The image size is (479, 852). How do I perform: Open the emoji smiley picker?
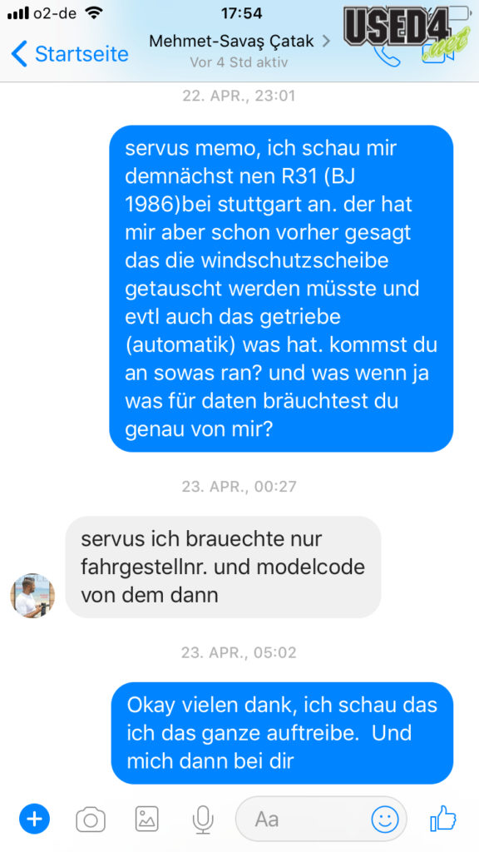(384, 819)
